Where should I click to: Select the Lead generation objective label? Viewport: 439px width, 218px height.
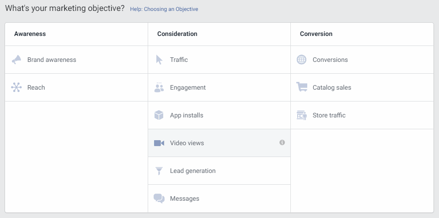(x=193, y=171)
